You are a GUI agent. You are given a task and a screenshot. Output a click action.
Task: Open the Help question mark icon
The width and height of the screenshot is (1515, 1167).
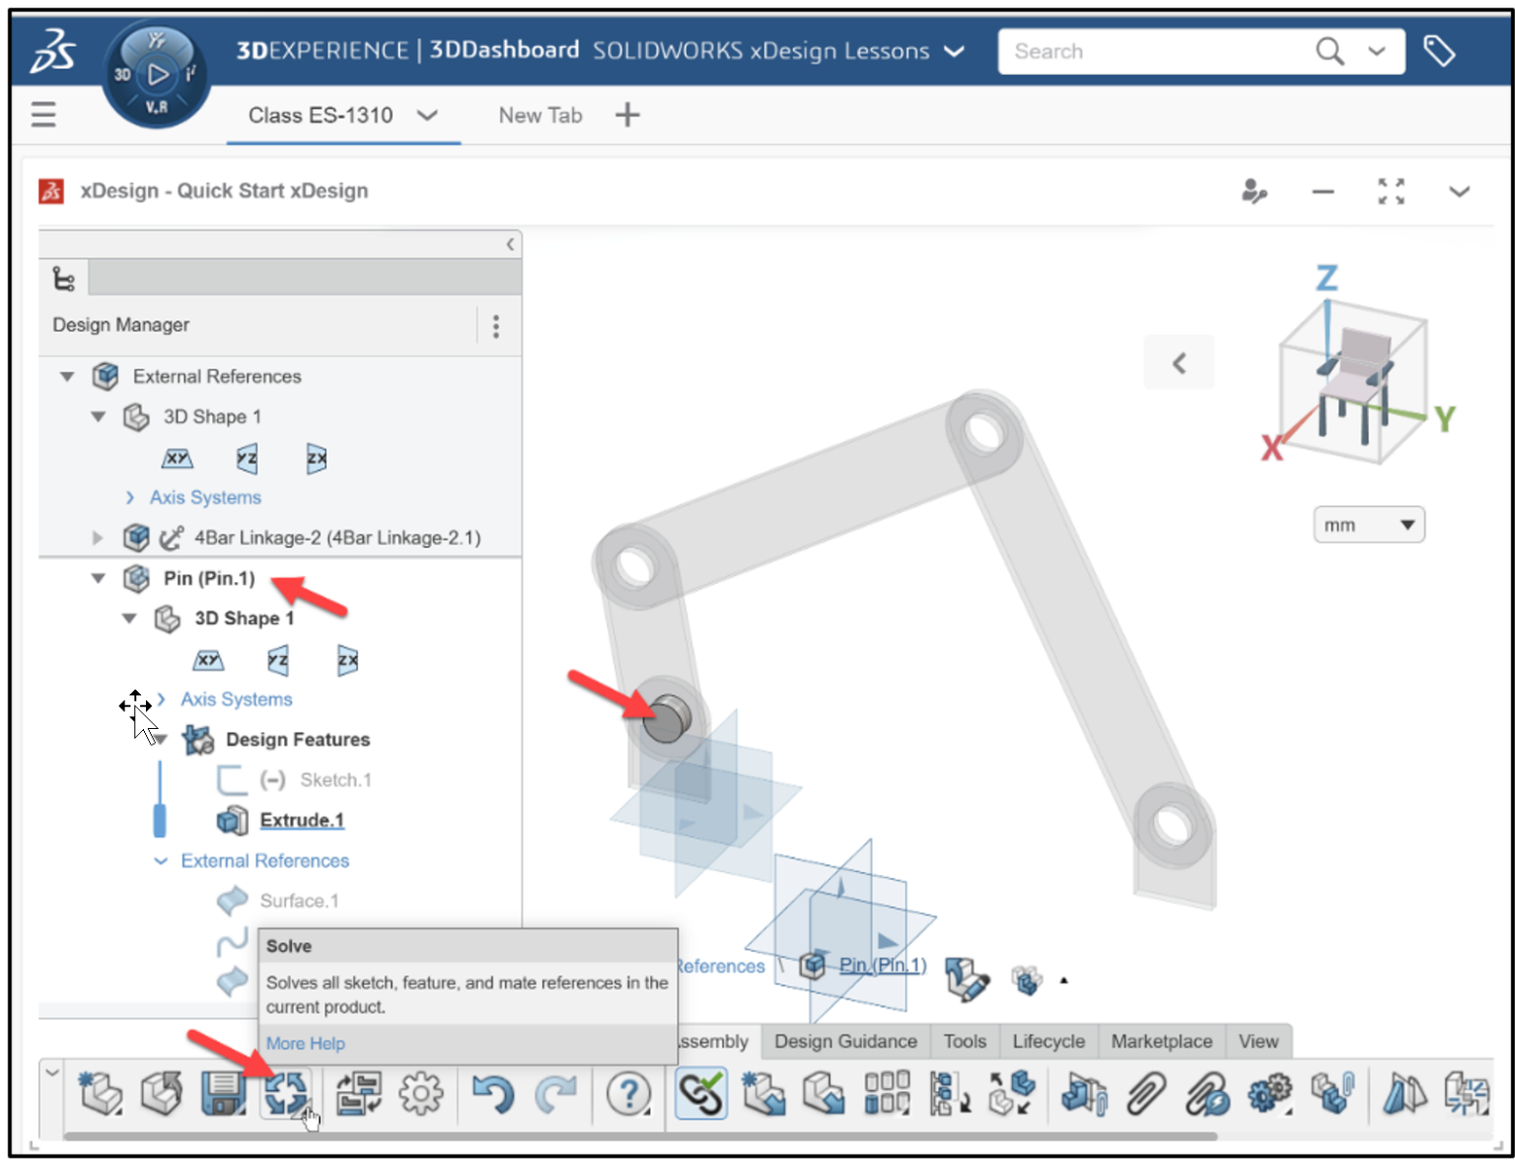coord(628,1093)
